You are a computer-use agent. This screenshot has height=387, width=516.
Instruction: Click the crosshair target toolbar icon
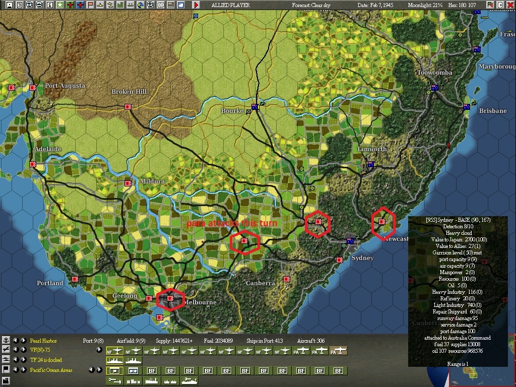click(x=150, y=5)
